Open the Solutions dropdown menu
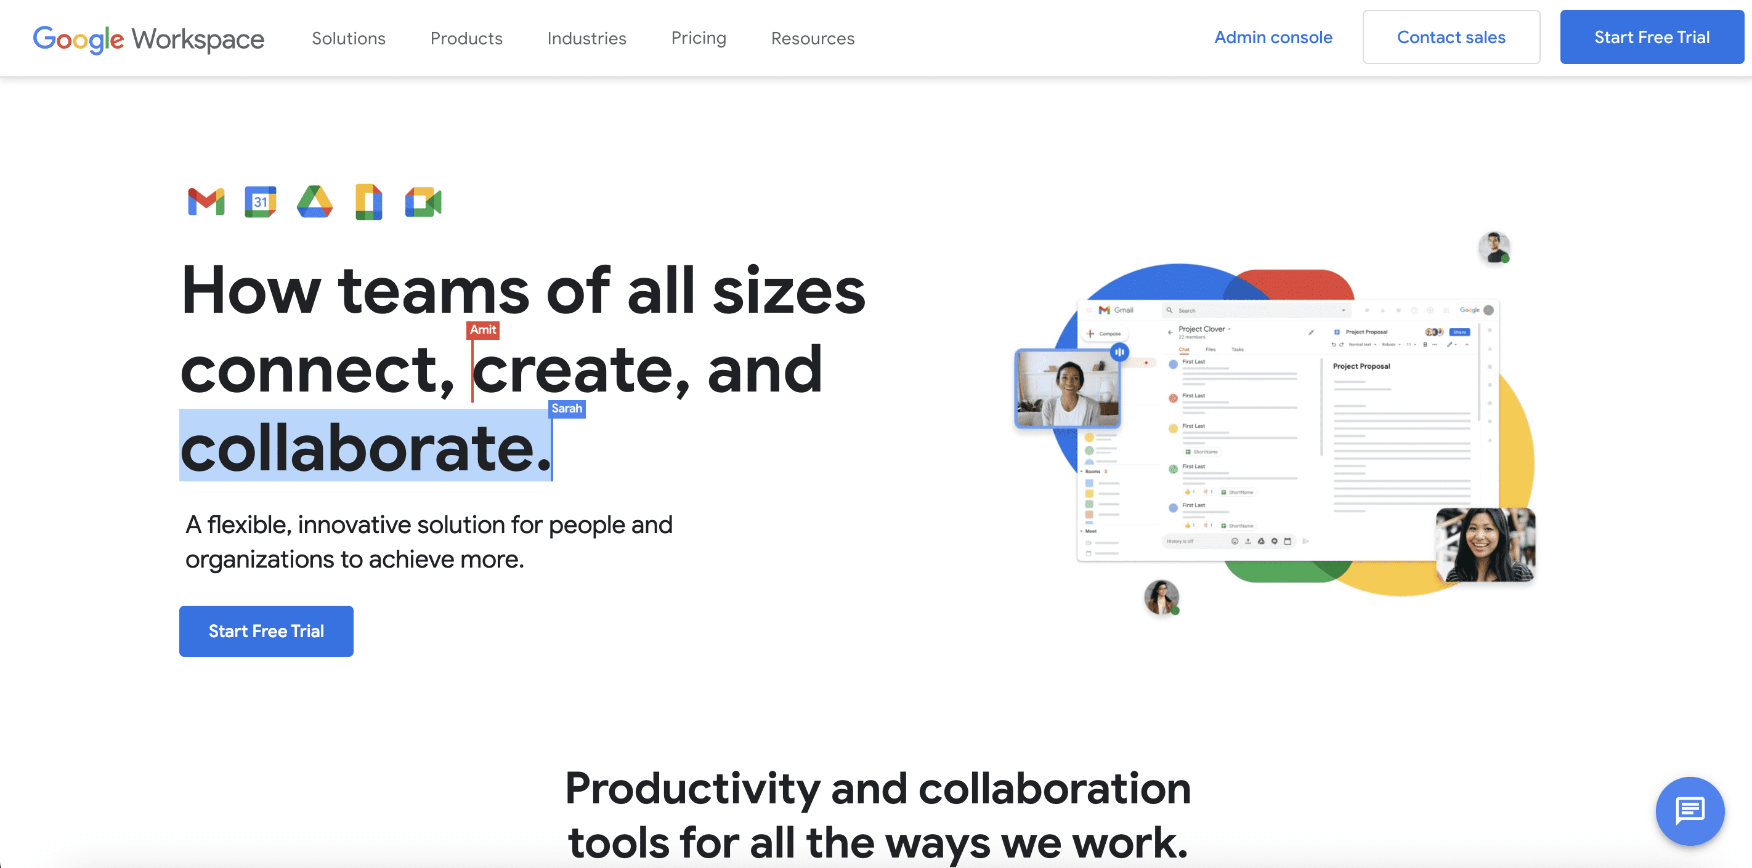The height and width of the screenshot is (868, 1752). (347, 37)
